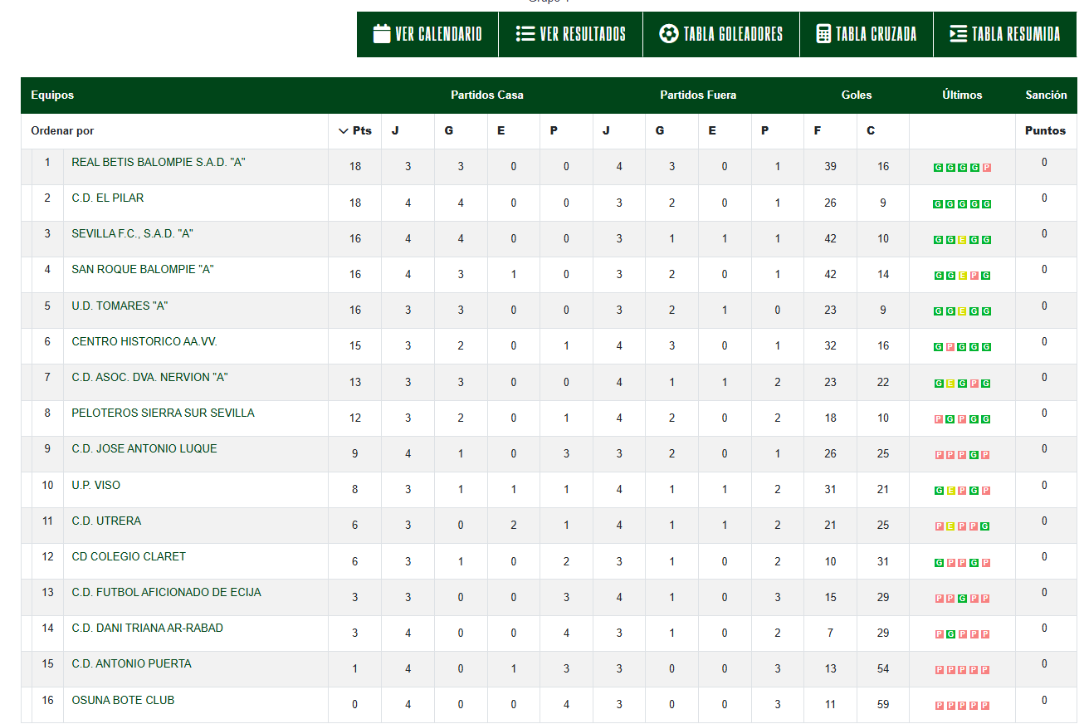Click Sevilla F.C. yellow E result badge
This screenshot has height=724, width=1084.
[x=962, y=240]
